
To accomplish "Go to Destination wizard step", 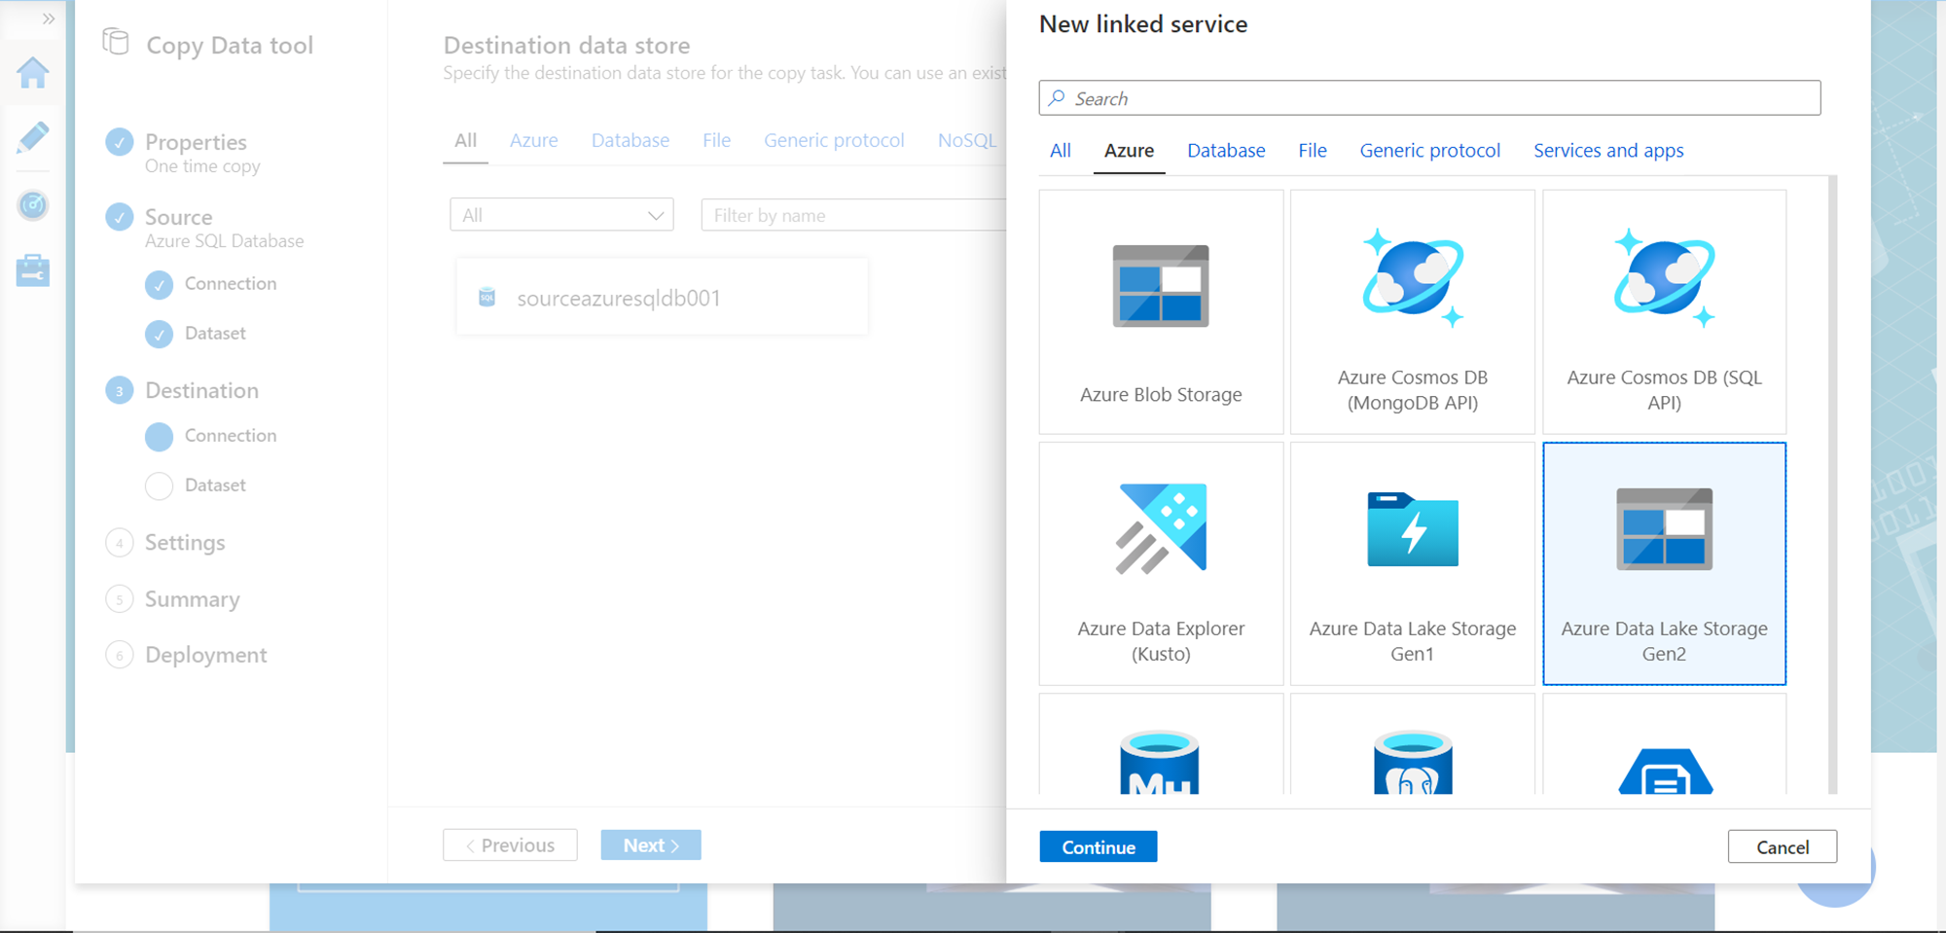I will [201, 390].
